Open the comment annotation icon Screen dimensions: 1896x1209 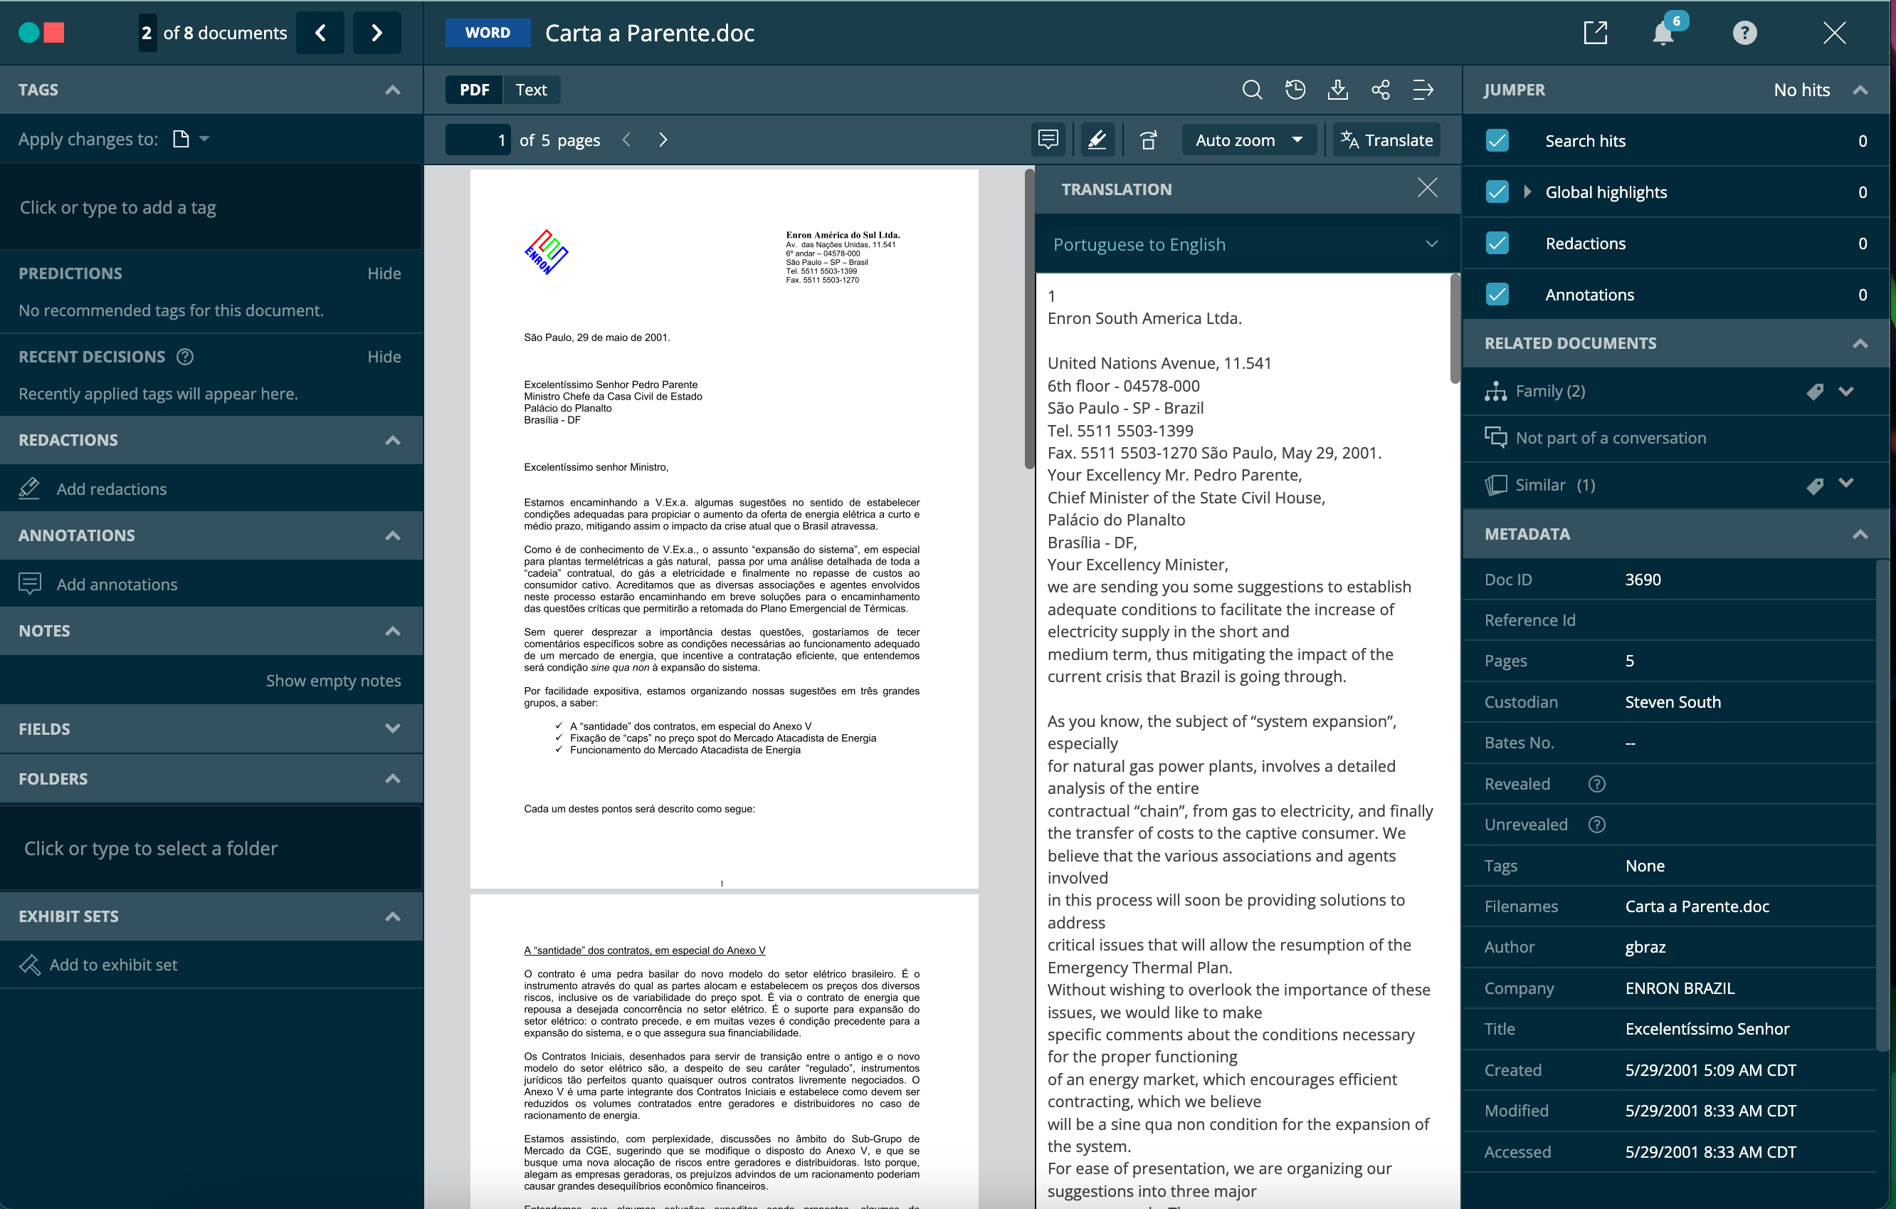pyautogui.click(x=1048, y=140)
